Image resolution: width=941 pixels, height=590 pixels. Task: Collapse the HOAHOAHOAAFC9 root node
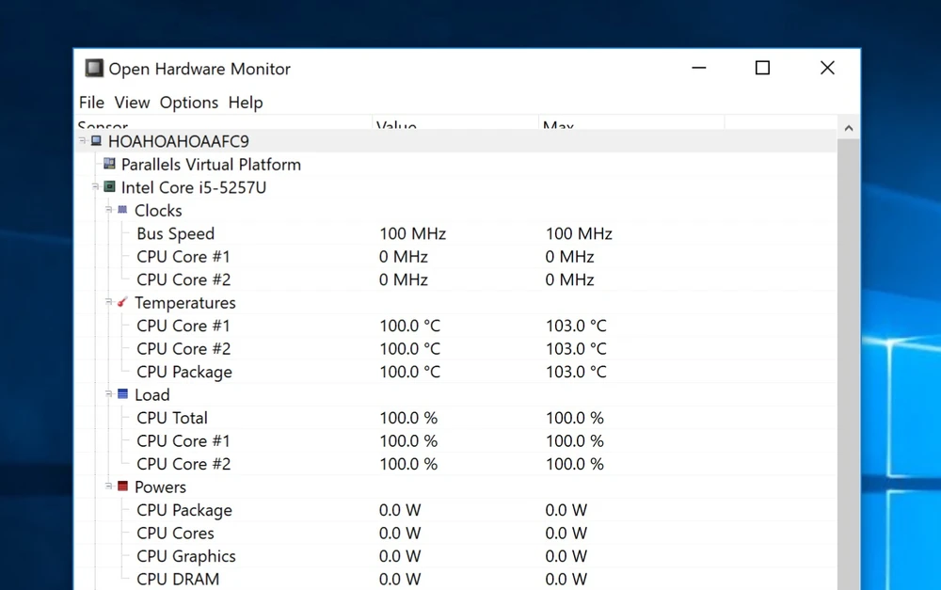pyautogui.click(x=83, y=141)
